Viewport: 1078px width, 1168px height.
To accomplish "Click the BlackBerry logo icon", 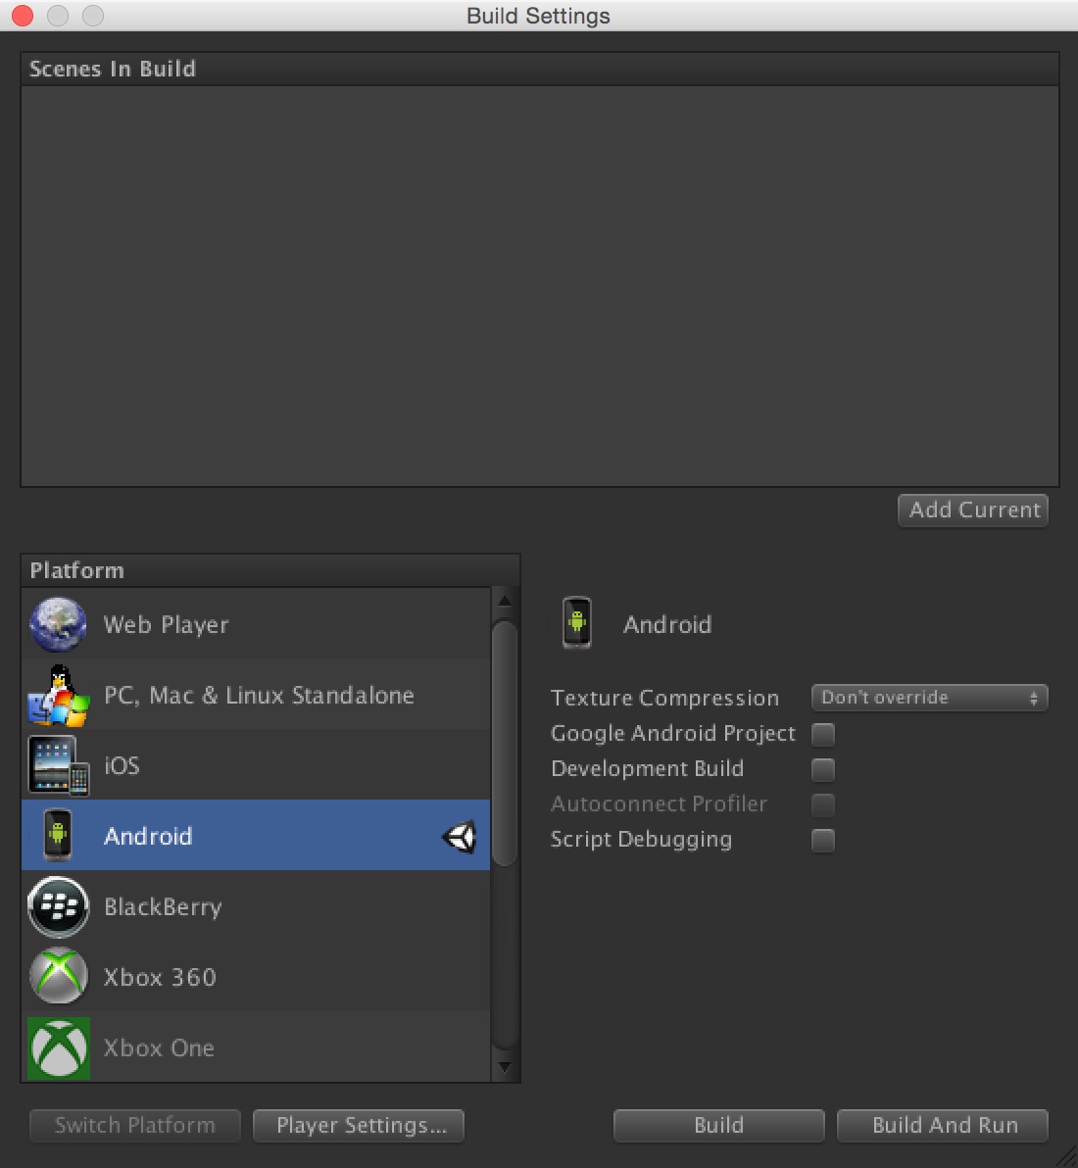I will pos(58,906).
